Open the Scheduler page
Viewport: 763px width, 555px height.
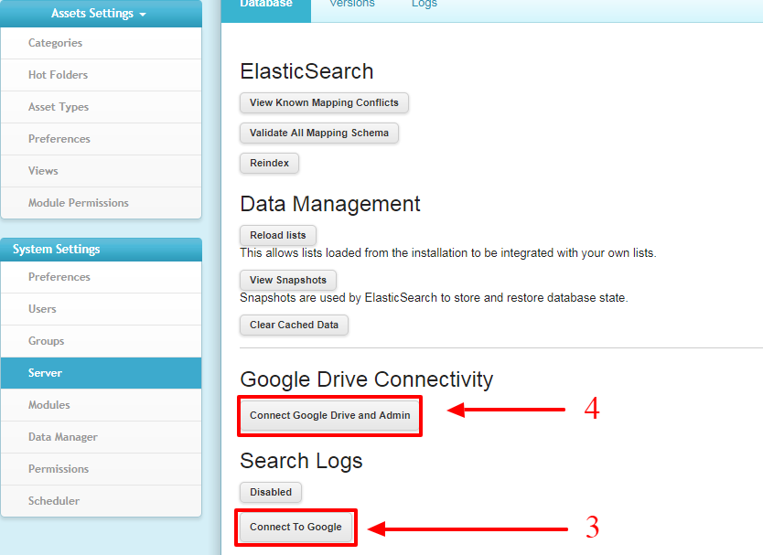(102, 500)
